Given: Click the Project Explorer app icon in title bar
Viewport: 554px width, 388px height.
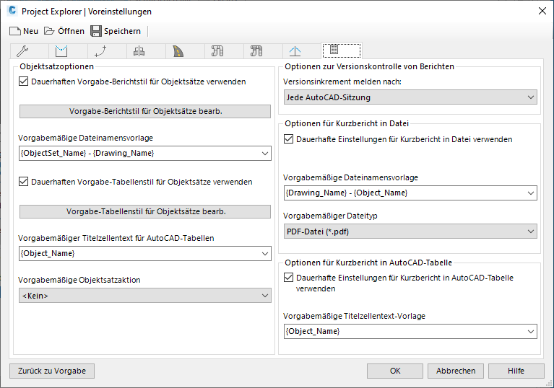Looking at the screenshot, I should tap(12, 11).
